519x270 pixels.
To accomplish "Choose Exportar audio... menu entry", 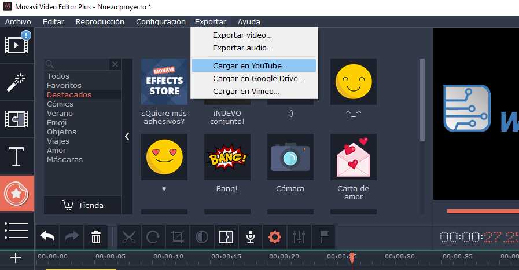I will 254,48.
